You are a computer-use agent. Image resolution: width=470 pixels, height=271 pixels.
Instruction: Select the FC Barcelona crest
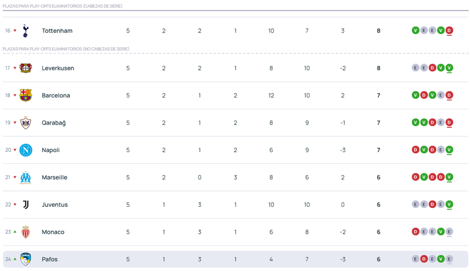(25, 95)
